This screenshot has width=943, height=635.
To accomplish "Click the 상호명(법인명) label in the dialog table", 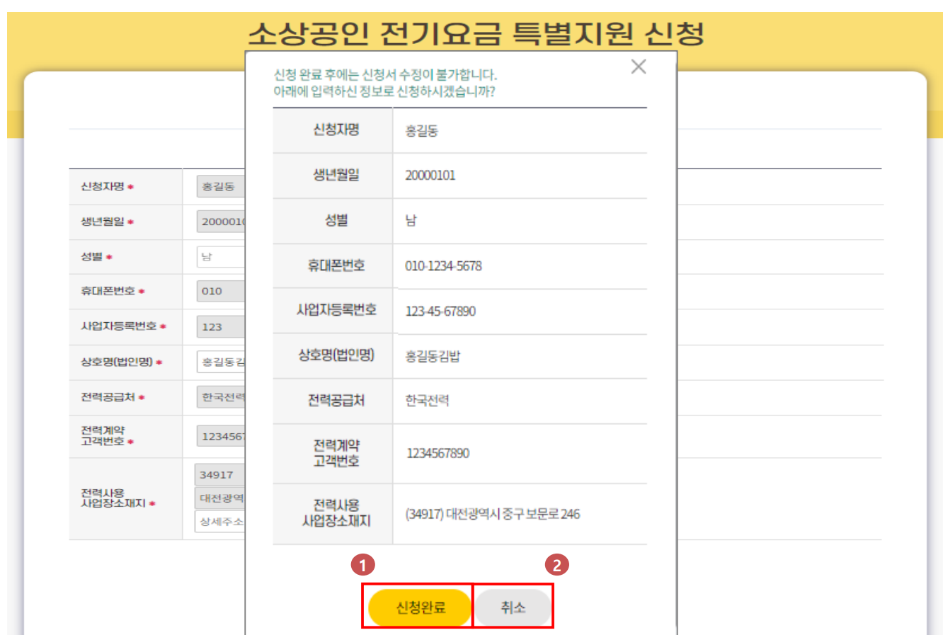I will (336, 355).
